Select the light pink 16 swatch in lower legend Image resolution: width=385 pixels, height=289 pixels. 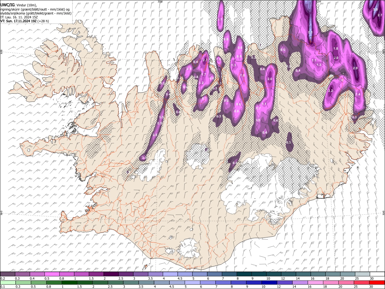point(316,282)
